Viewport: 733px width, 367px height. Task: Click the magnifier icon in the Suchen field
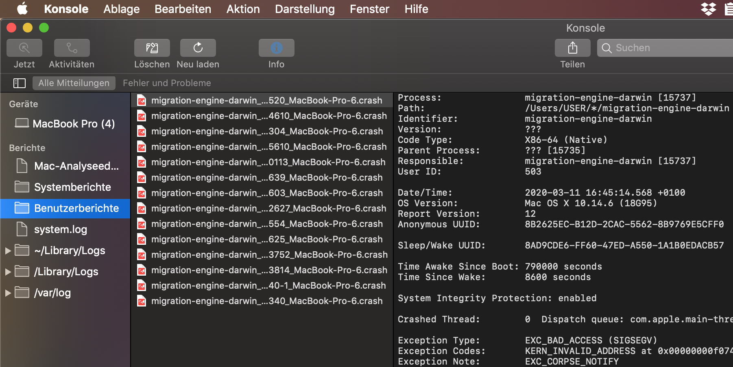point(607,48)
